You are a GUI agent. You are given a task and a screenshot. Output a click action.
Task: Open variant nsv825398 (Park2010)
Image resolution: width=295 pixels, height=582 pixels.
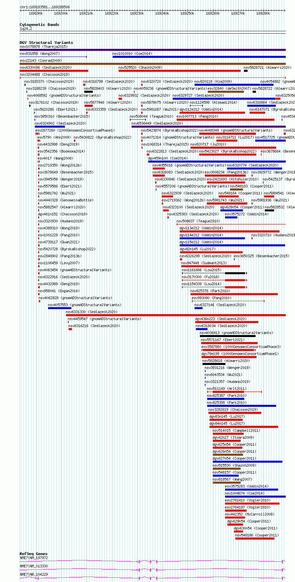[x=227, y=403]
